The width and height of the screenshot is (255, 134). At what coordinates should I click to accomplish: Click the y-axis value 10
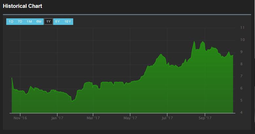(x=243, y=40)
